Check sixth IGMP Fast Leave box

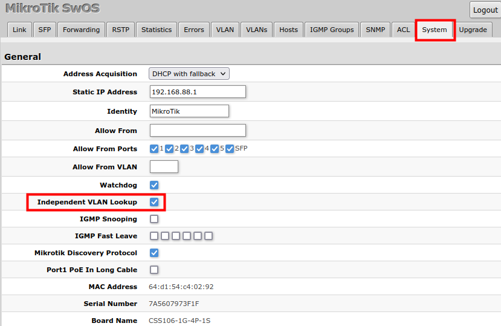208,236
